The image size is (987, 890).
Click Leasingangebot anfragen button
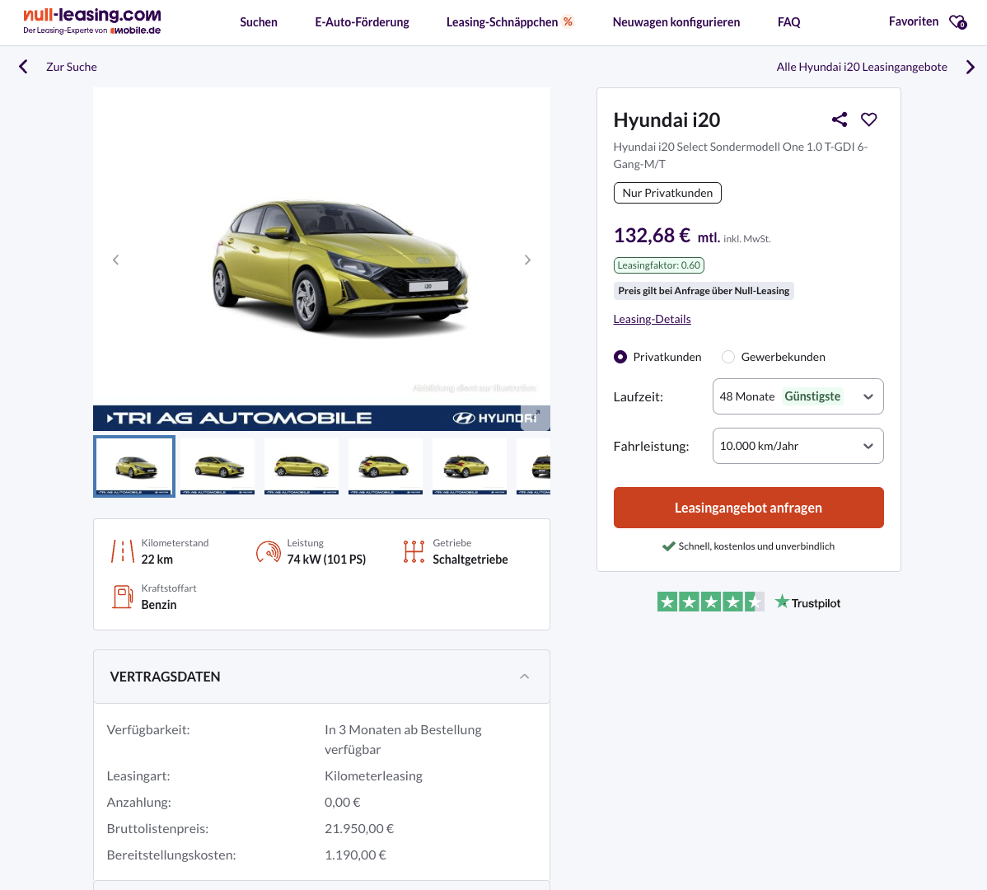pos(748,508)
